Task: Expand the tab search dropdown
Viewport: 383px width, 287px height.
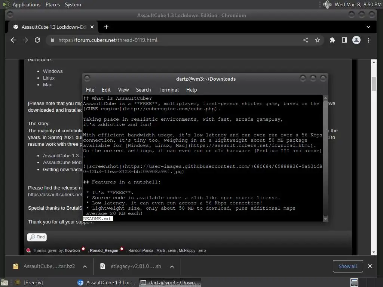Action: (368, 27)
